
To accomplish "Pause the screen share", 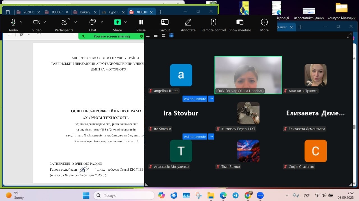I will tap(141, 22).
